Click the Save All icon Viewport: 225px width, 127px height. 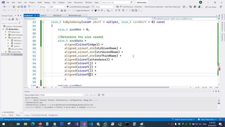tap(25, 7)
